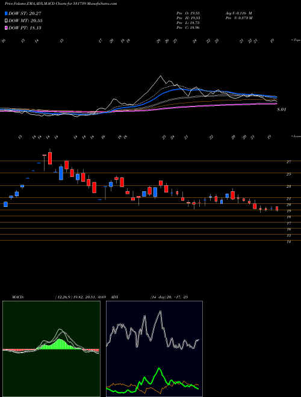Select the 'DOW ST: 20.27' legend text

25,13
